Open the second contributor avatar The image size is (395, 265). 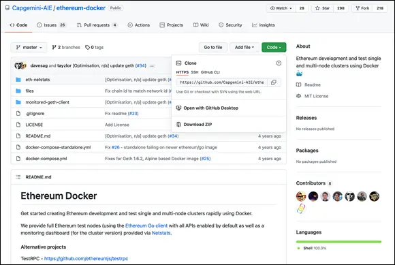click(313, 196)
